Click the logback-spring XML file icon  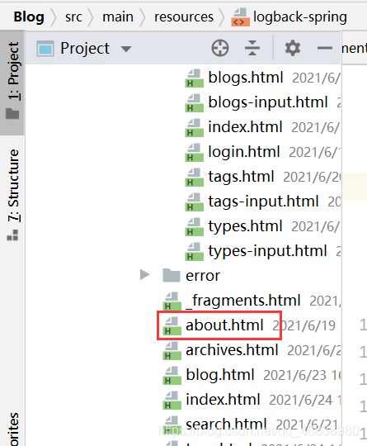click(240, 17)
